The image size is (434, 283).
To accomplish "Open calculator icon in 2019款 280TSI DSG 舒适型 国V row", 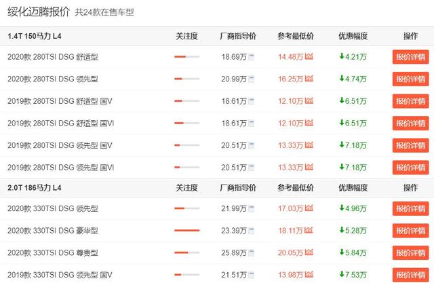I will (252, 101).
